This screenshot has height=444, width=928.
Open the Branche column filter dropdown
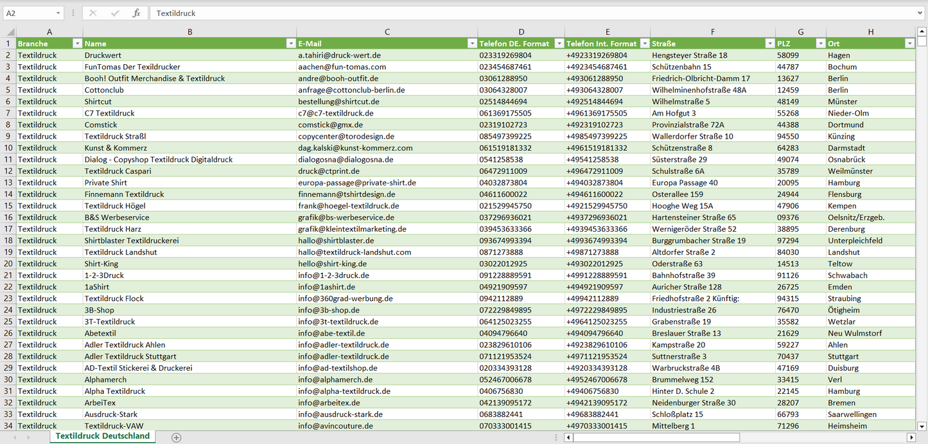pyautogui.click(x=78, y=44)
